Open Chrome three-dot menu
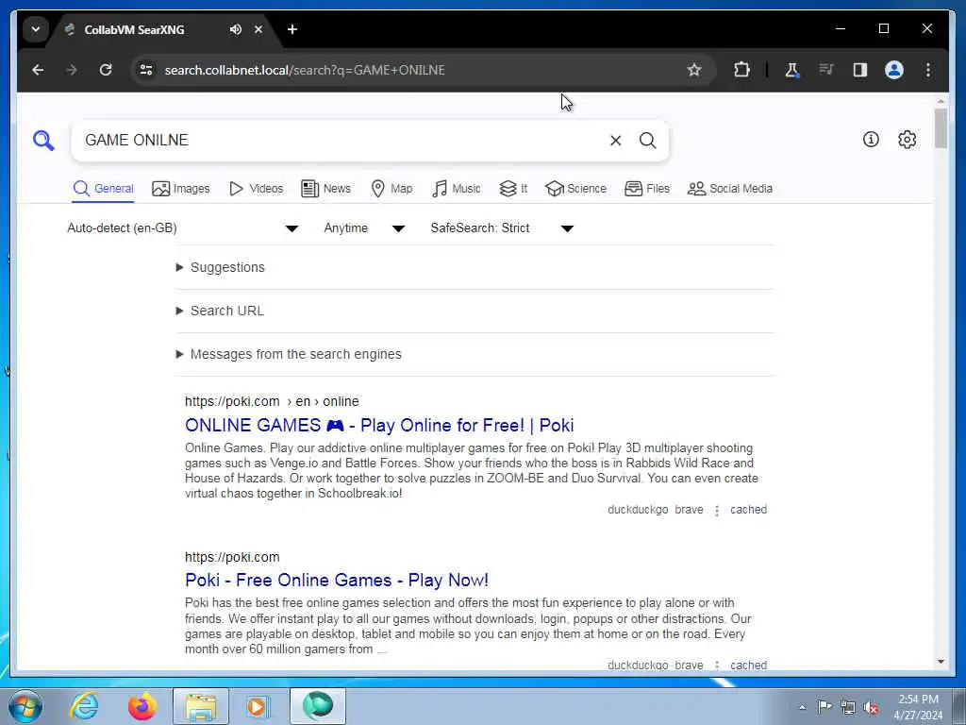This screenshot has width=966, height=725. point(928,70)
